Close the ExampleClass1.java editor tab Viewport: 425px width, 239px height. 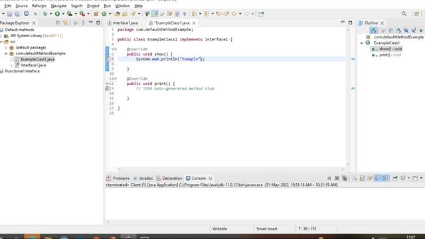pos(194,23)
